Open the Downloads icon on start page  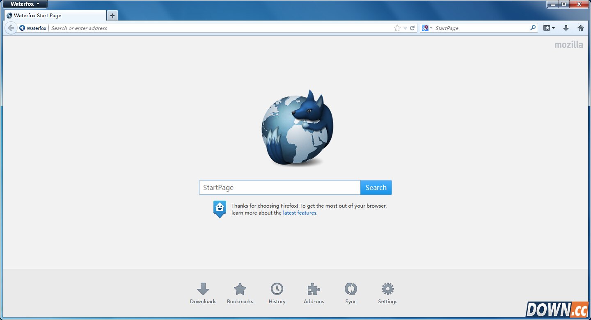click(x=203, y=289)
